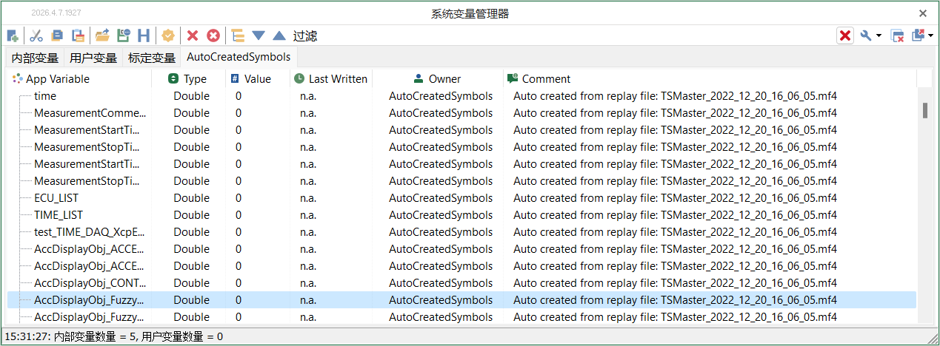Click the paste clipboard icon
The width and height of the screenshot is (940, 346).
[x=78, y=35]
